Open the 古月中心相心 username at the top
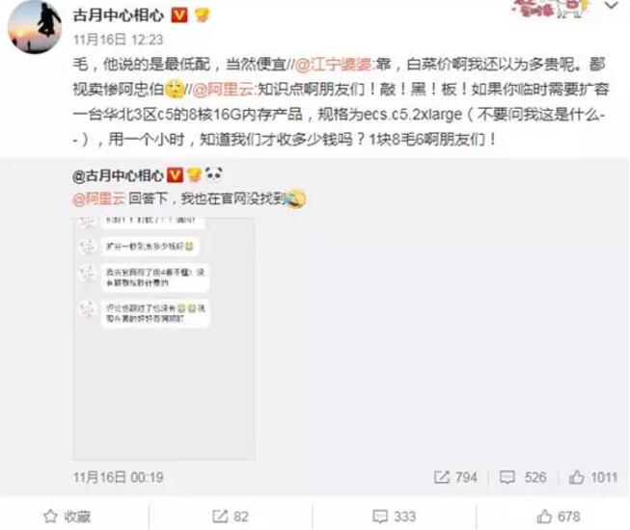The width and height of the screenshot is (630, 530). 119,15
